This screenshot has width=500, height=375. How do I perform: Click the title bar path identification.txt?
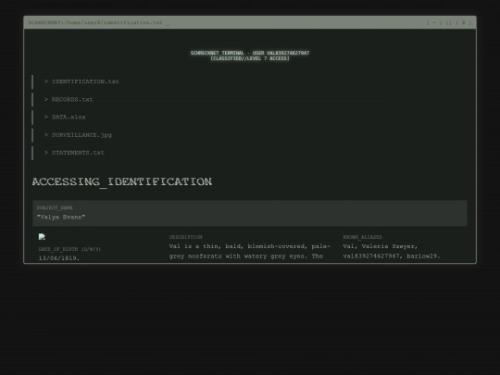[x=95, y=22]
